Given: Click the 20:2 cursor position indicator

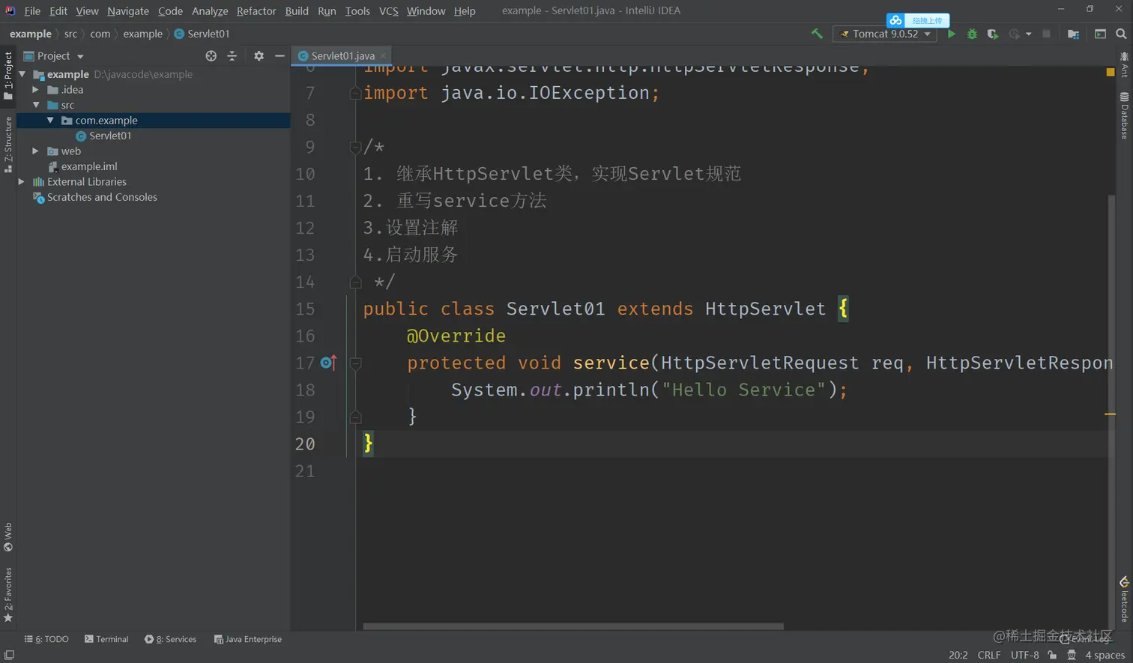Looking at the screenshot, I should click(x=958, y=655).
